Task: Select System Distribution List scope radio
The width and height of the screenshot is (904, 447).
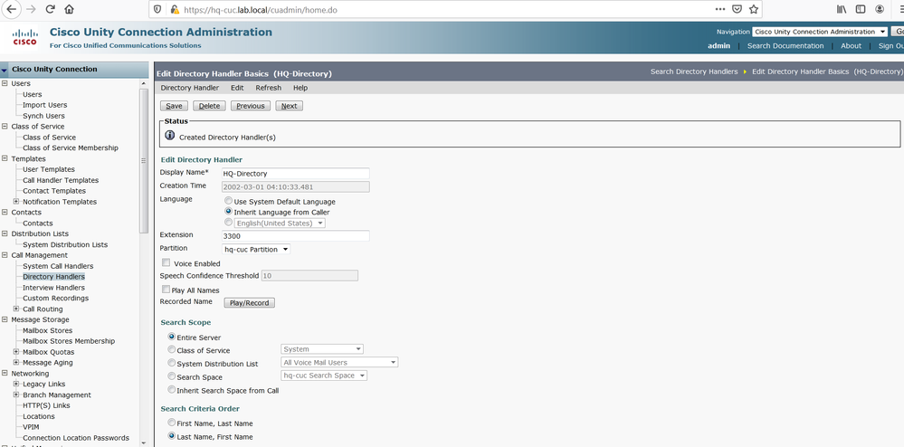Action: pyautogui.click(x=171, y=363)
